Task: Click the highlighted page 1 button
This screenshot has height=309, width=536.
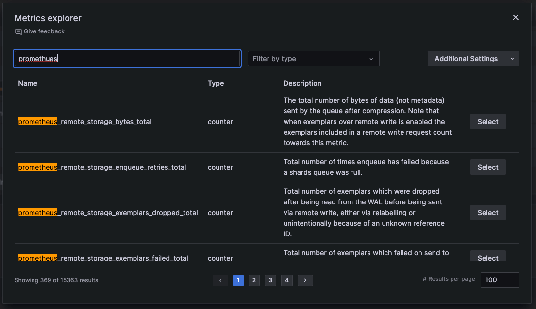Action: 238,280
